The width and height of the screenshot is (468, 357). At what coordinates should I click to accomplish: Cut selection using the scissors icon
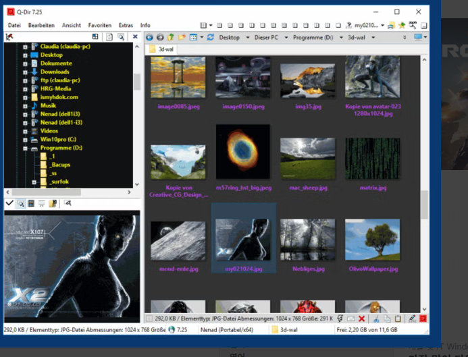coord(376,319)
